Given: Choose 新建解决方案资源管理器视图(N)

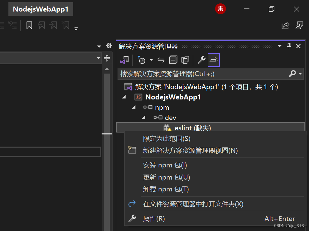Looking at the screenshot, I should point(215,150).
